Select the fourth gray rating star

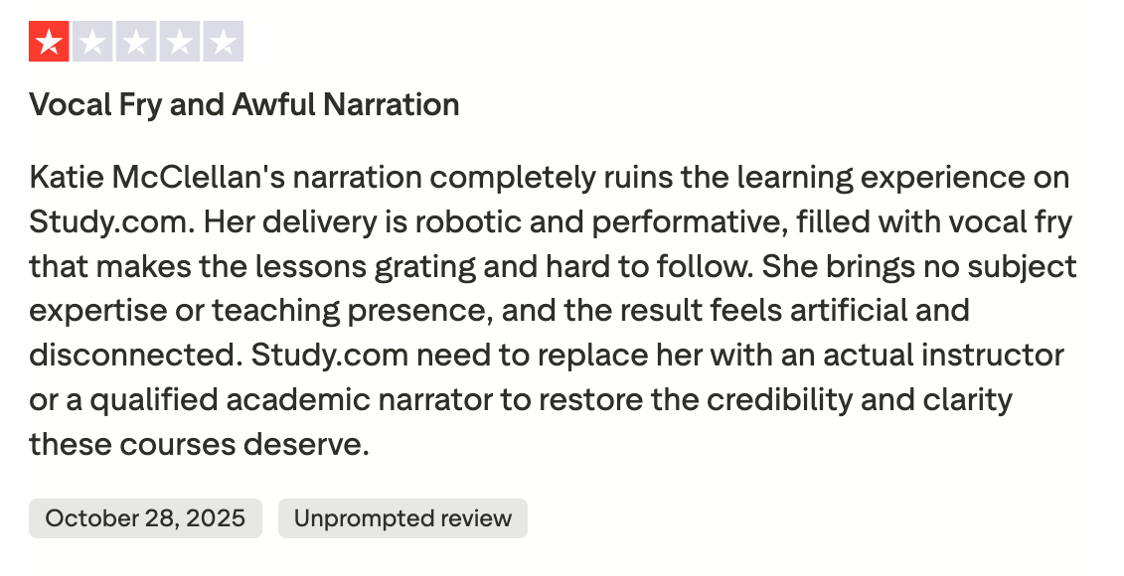[180, 42]
